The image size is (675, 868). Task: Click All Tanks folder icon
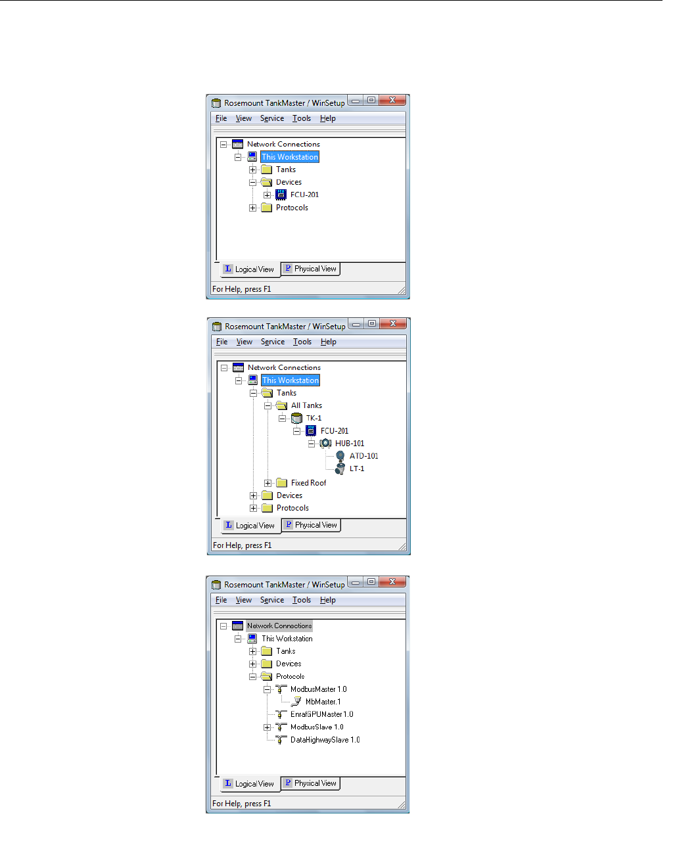[x=281, y=405]
